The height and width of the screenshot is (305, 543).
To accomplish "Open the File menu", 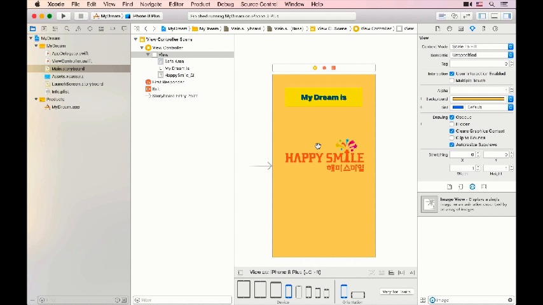I will pyautogui.click(x=76, y=4).
